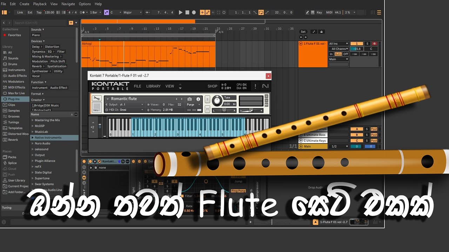Open the Major scale dropdown

point(133,12)
